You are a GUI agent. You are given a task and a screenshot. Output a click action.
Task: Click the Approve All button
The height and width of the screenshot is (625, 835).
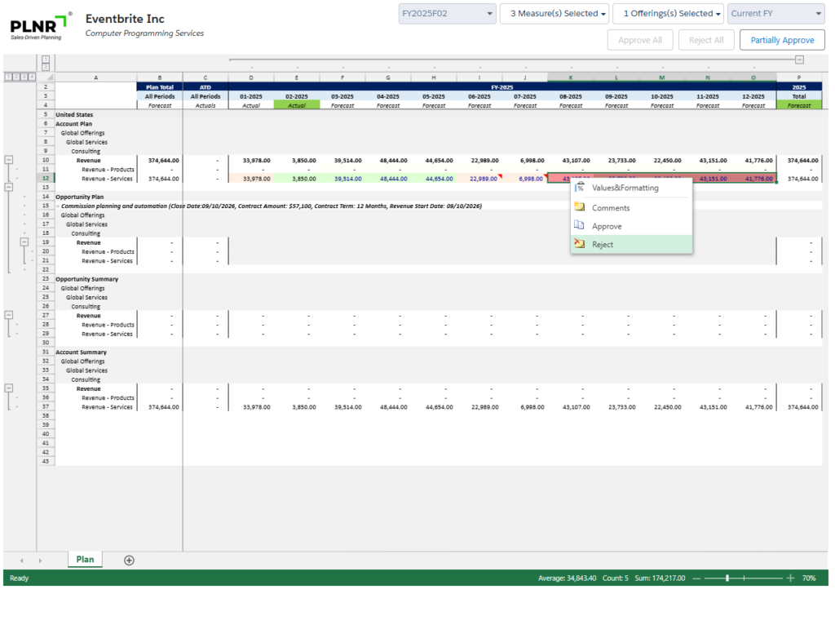tap(640, 40)
